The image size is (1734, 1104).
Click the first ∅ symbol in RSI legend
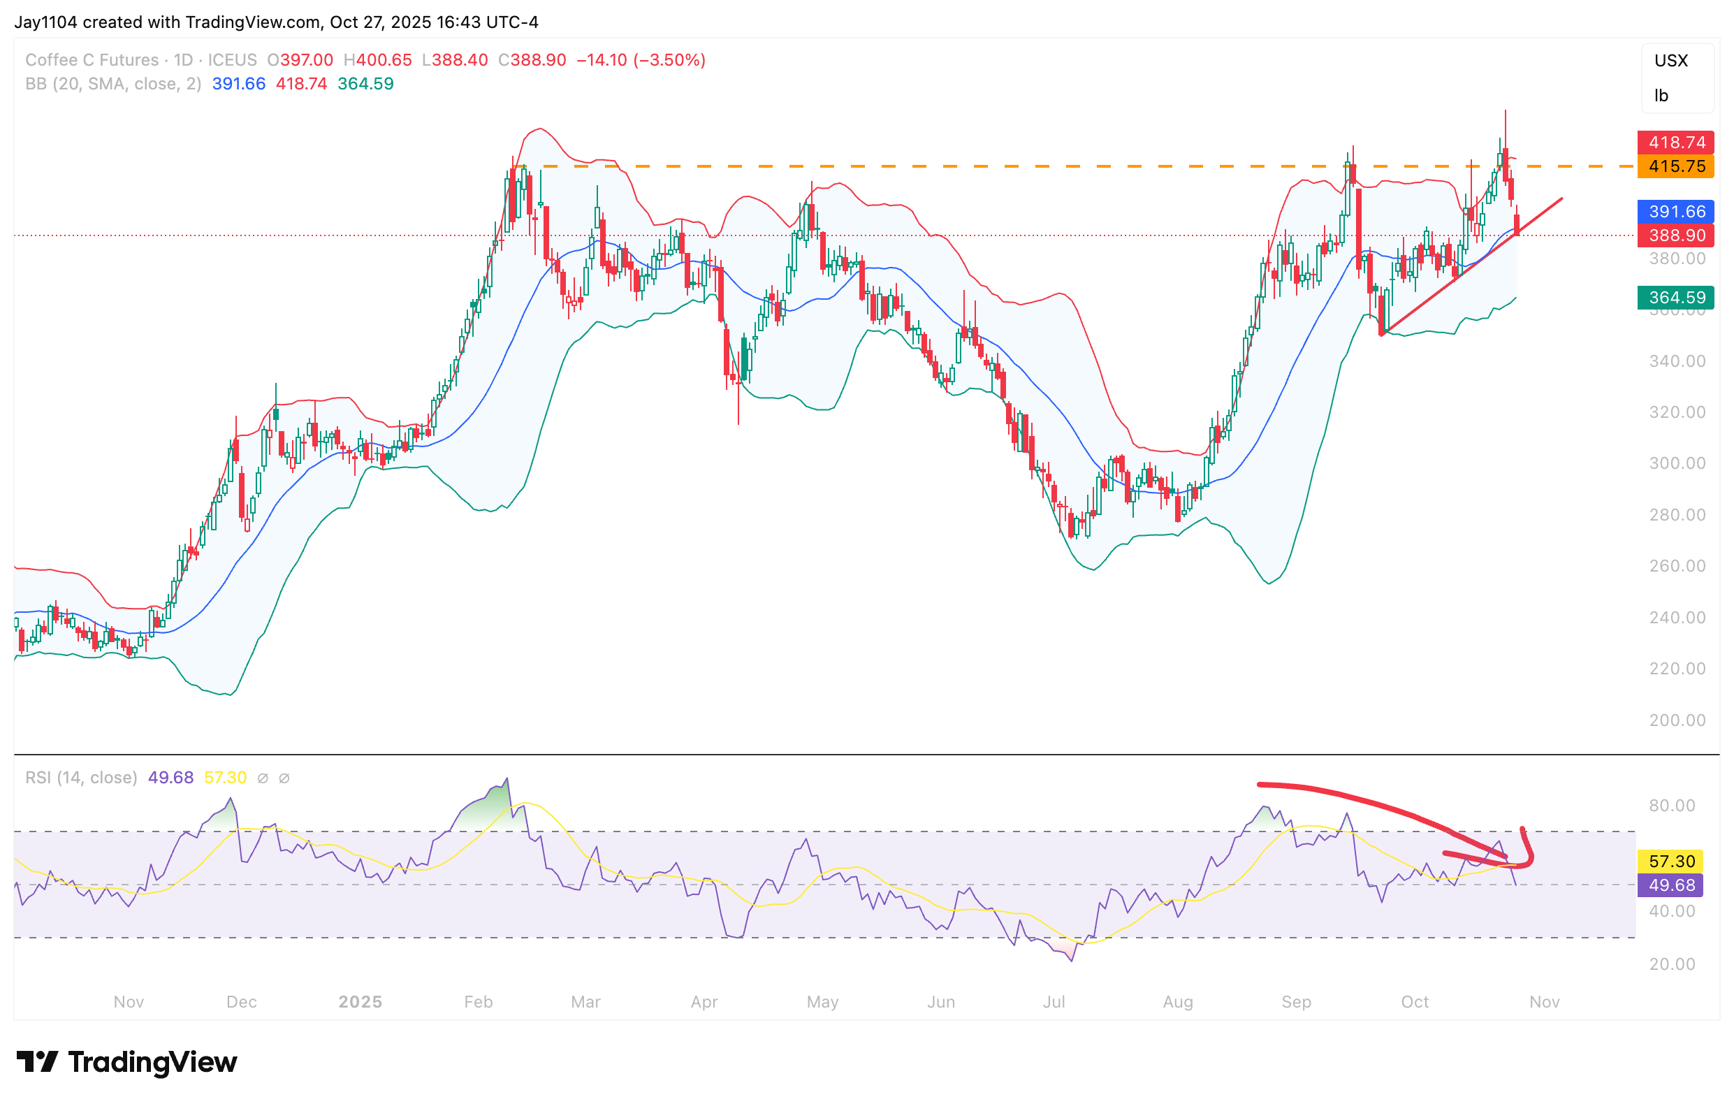point(263,778)
